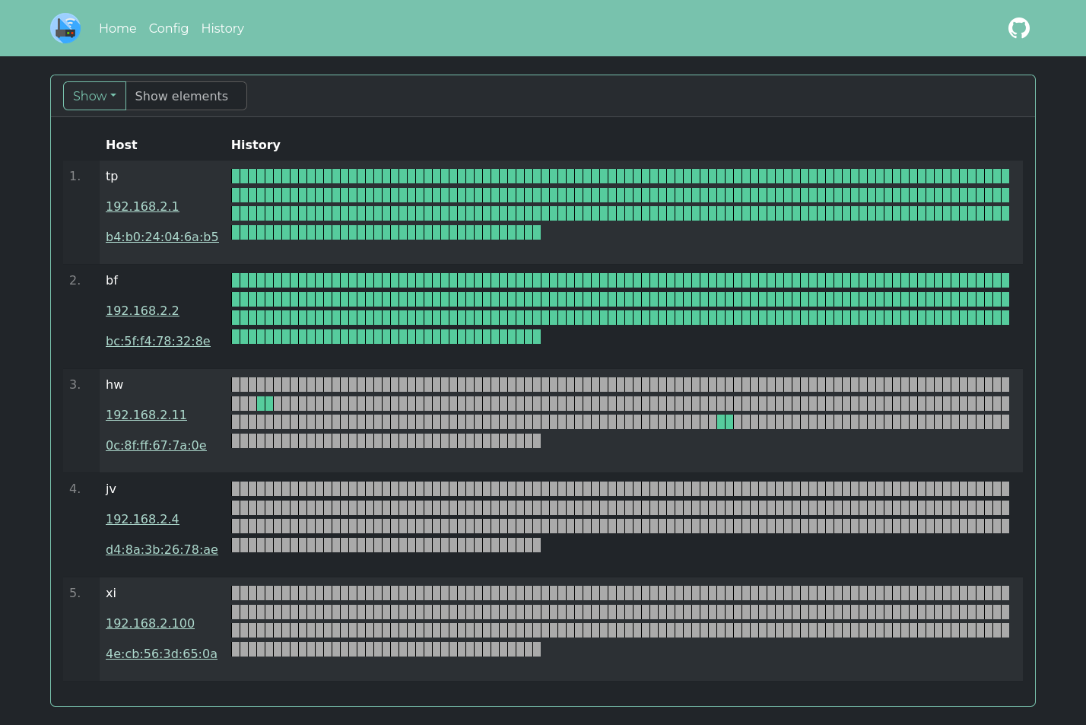Click the Show dropdown chevron arrow
This screenshot has height=725, width=1086.
[x=113, y=96]
